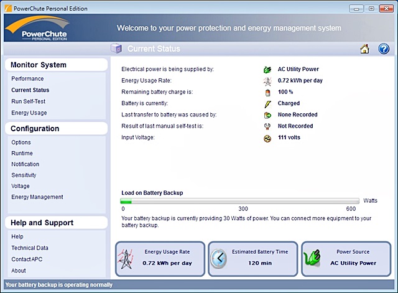Close the PowerChute window
398x293 pixels.
coord(386,9)
